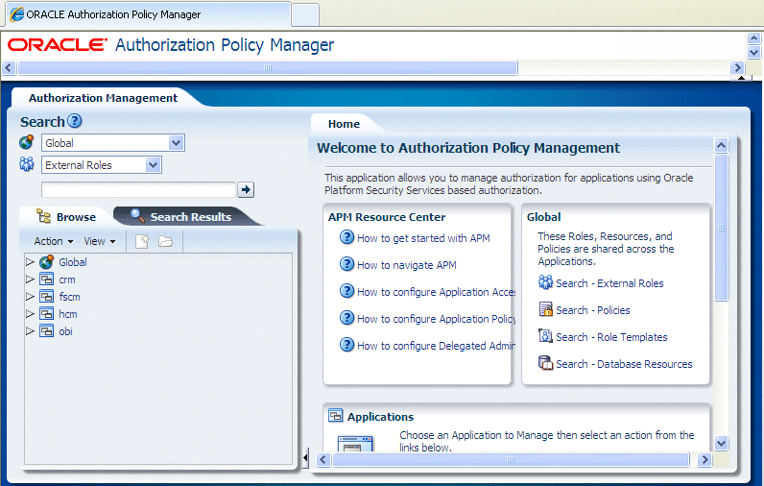Click the Open folder toolbar icon
764x486 pixels.
166,241
